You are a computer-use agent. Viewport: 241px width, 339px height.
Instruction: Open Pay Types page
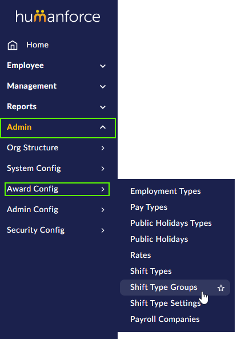pos(149,207)
